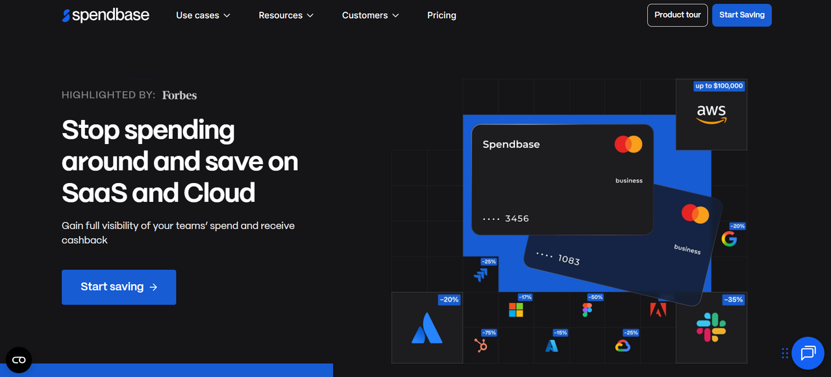
Task: Open the Use cases menu
Action: (x=203, y=15)
